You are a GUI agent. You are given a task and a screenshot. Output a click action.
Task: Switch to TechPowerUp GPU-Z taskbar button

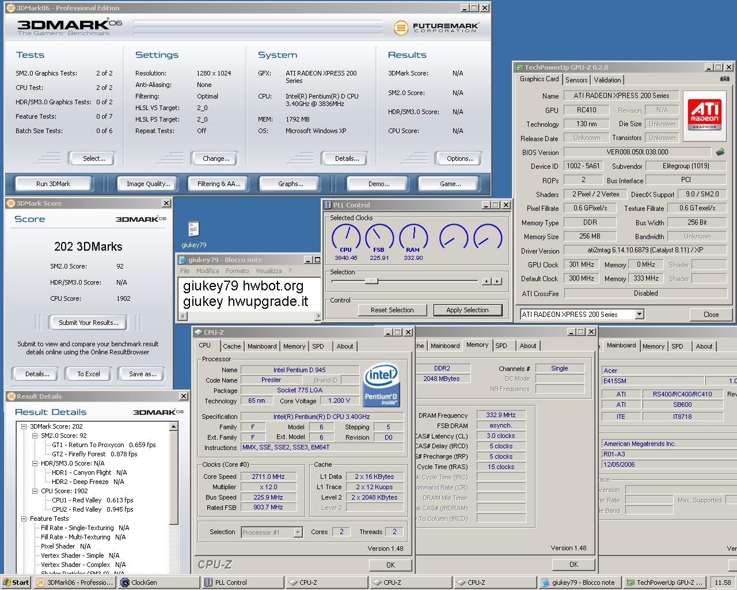(x=665, y=583)
